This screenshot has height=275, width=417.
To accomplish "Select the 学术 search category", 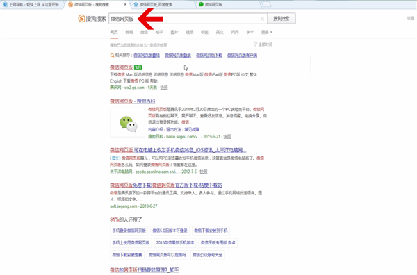I will point(250,32).
